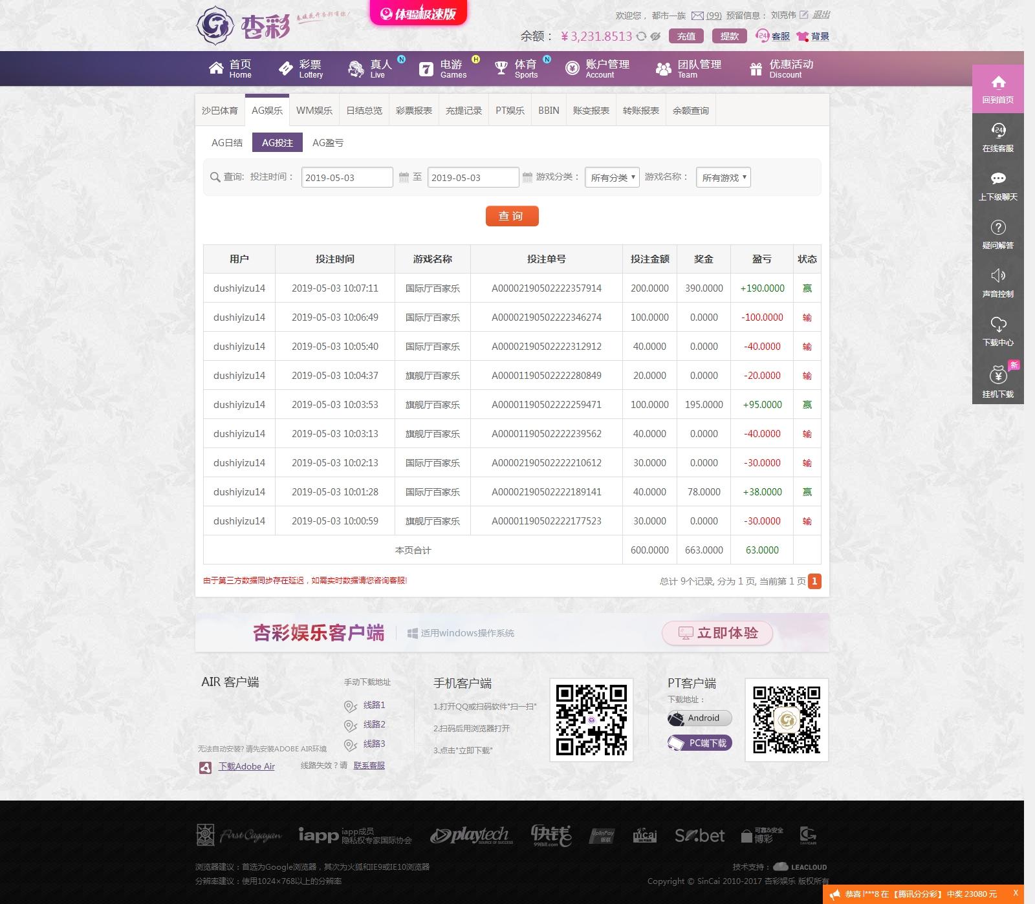Switch to the 账变报表 tab
The height and width of the screenshot is (904, 1035).
[591, 111]
